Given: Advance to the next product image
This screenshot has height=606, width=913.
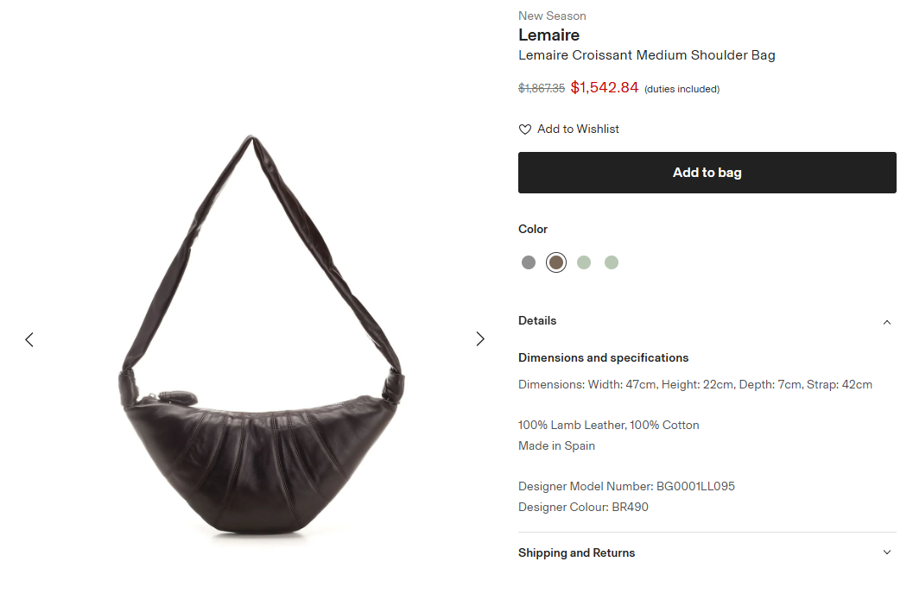Looking at the screenshot, I should point(479,338).
